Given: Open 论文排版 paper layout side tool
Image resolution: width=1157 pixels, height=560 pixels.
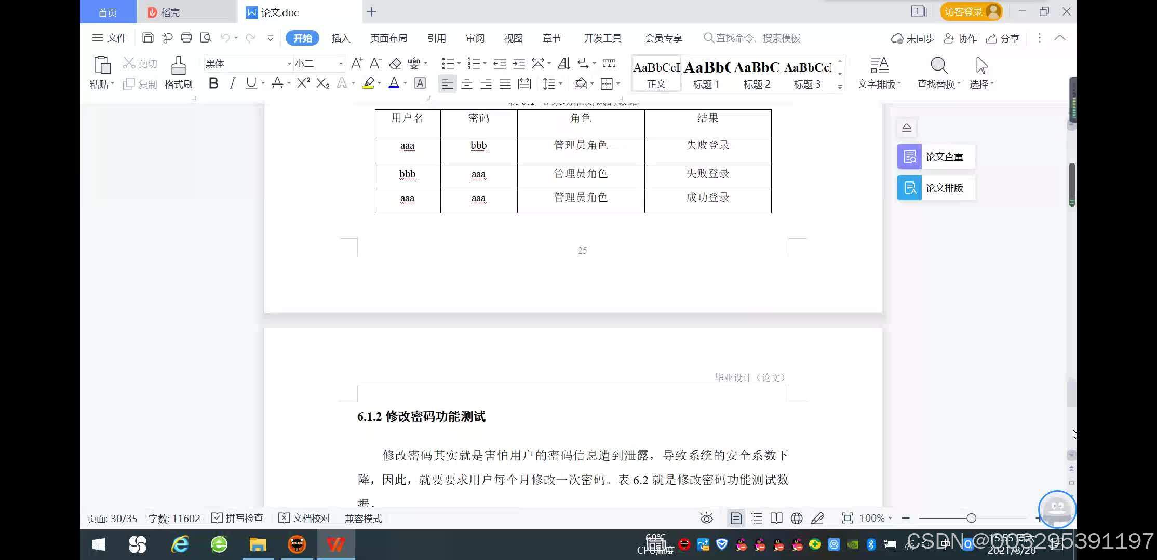Looking at the screenshot, I should click(936, 188).
